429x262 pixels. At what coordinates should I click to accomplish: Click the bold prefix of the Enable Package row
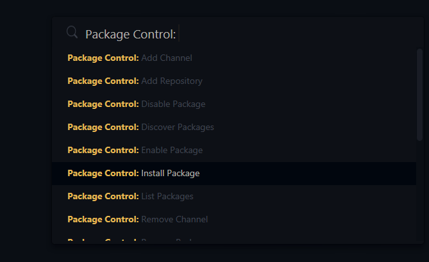(103, 151)
